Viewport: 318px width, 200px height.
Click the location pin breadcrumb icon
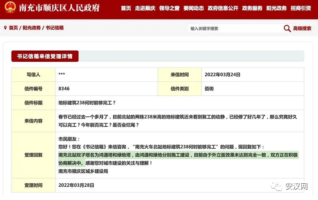point(5,28)
